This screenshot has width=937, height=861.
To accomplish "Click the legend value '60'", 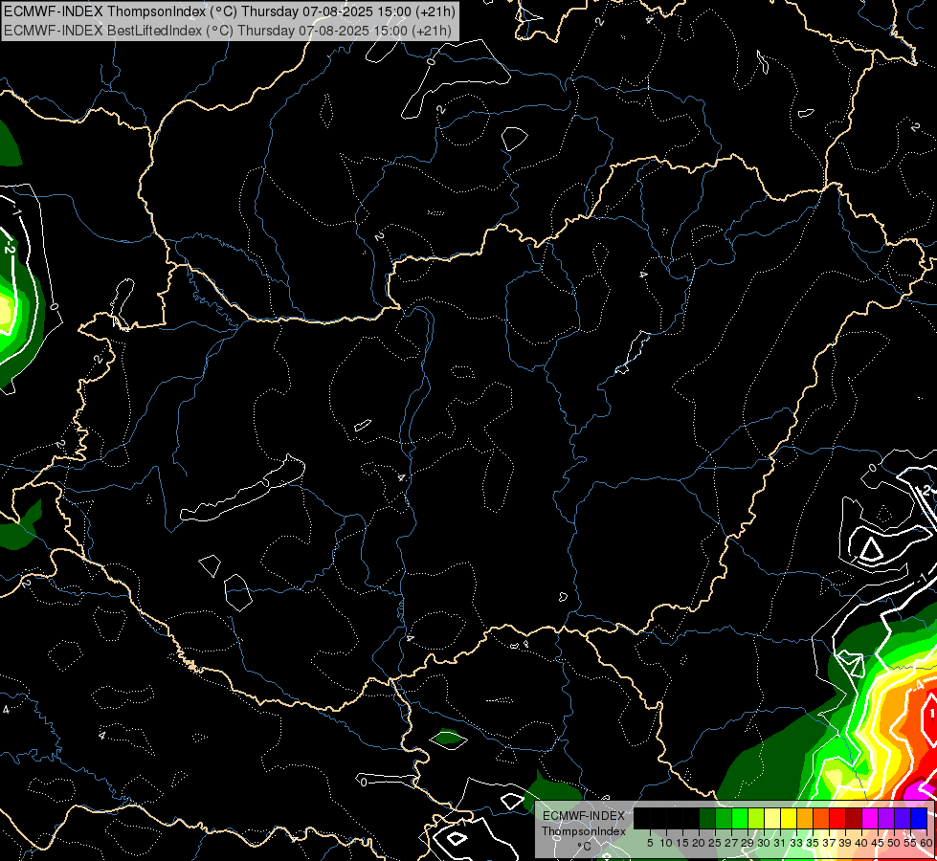I will coord(926,843).
